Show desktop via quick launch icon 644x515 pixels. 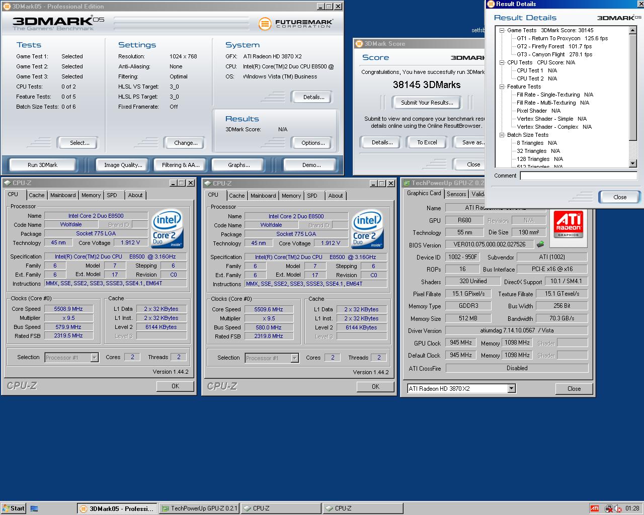[x=34, y=508]
